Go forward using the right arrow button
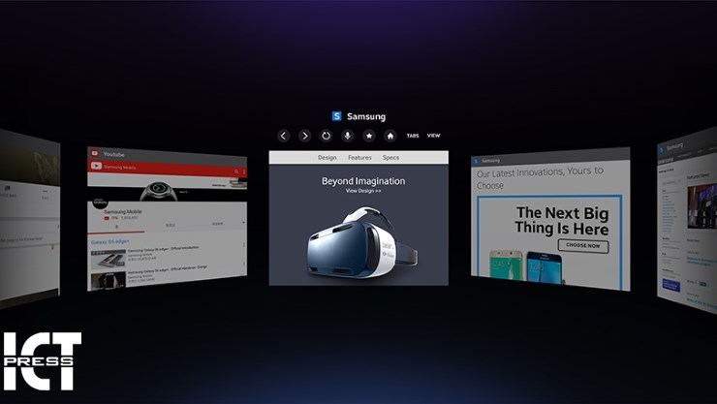This screenshot has height=404, width=717. 304,136
